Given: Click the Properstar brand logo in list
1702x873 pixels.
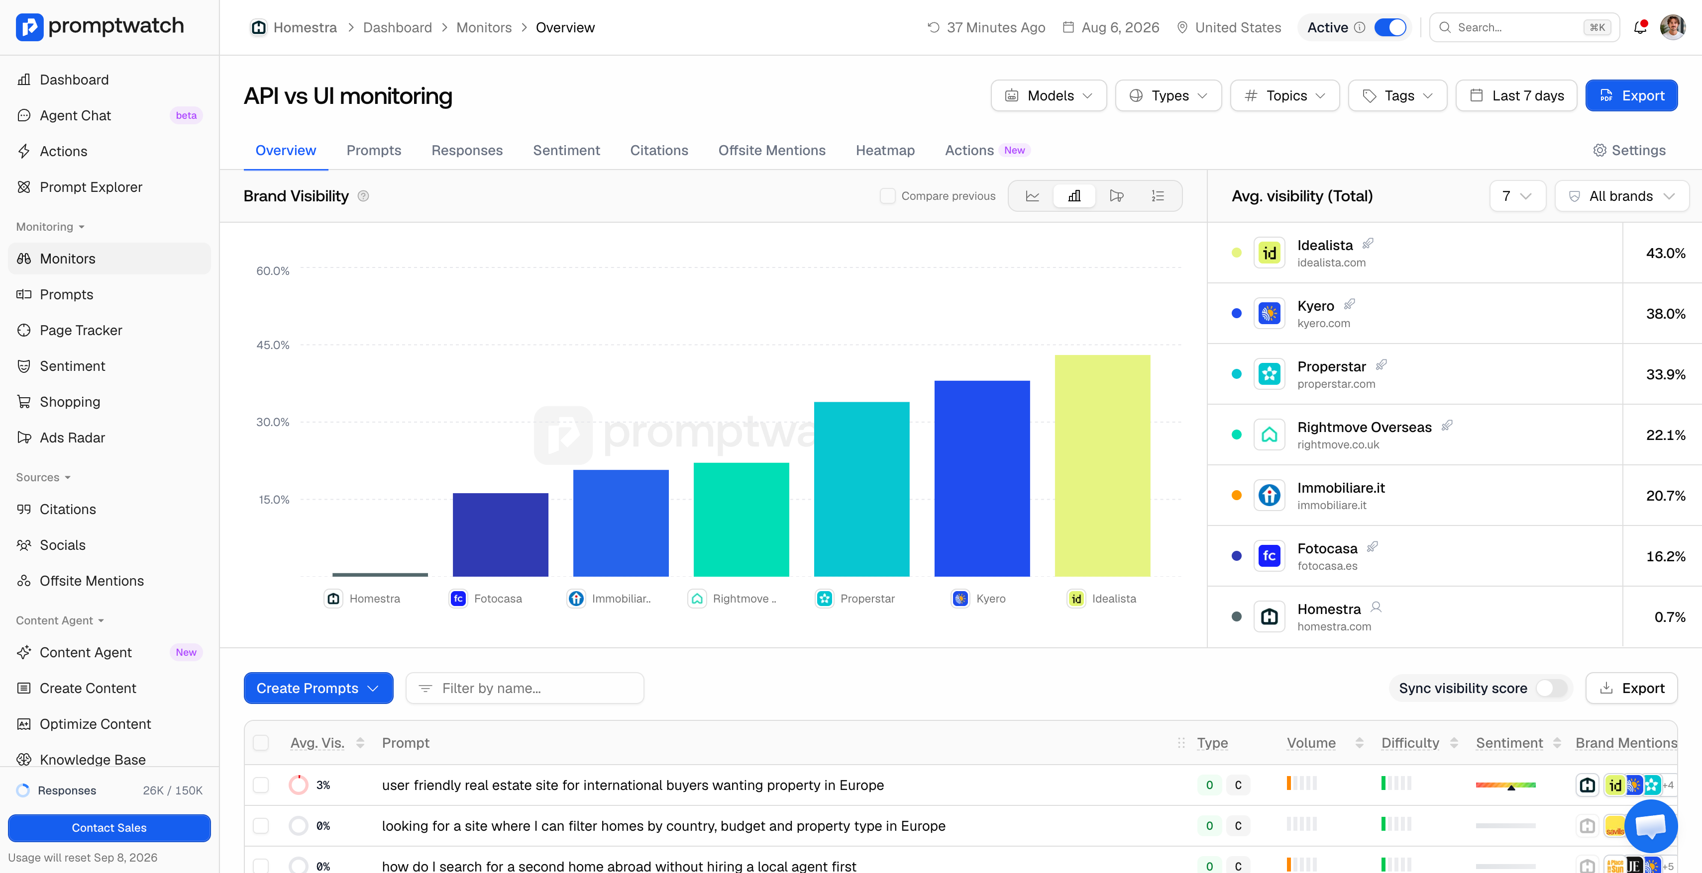Looking at the screenshot, I should point(1269,374).
